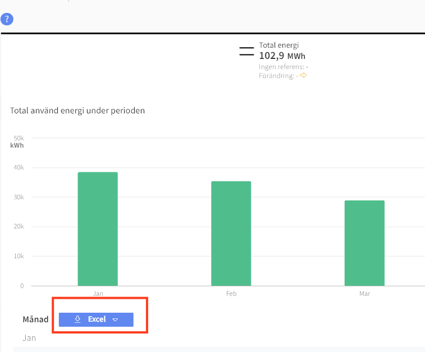Viewport: 425px width, 352px height.
Task: Click the '102,9 MWh' value
Action: (282, 56)
